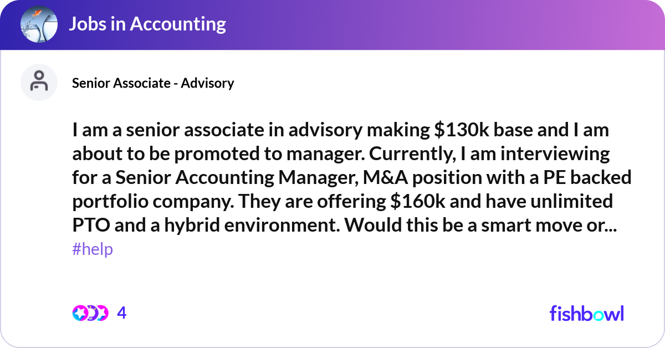Click the purple gradient header bar

point(332,24)
